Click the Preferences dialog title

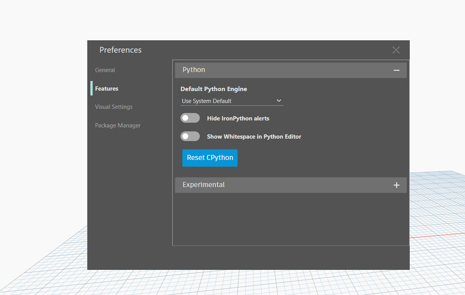(x=120, y=50)
